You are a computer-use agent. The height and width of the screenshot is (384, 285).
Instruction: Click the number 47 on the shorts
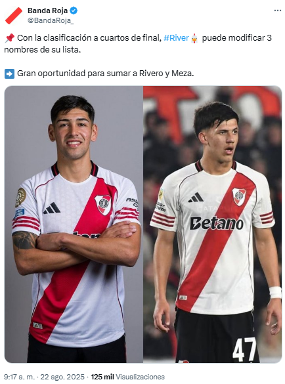244,349
